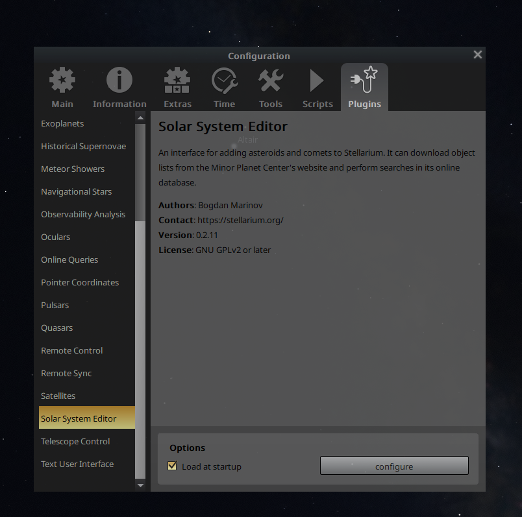This screenshot has height=517, width=522.
Task: Select Remote Sync plugin
Action: (x=87, y=373)
